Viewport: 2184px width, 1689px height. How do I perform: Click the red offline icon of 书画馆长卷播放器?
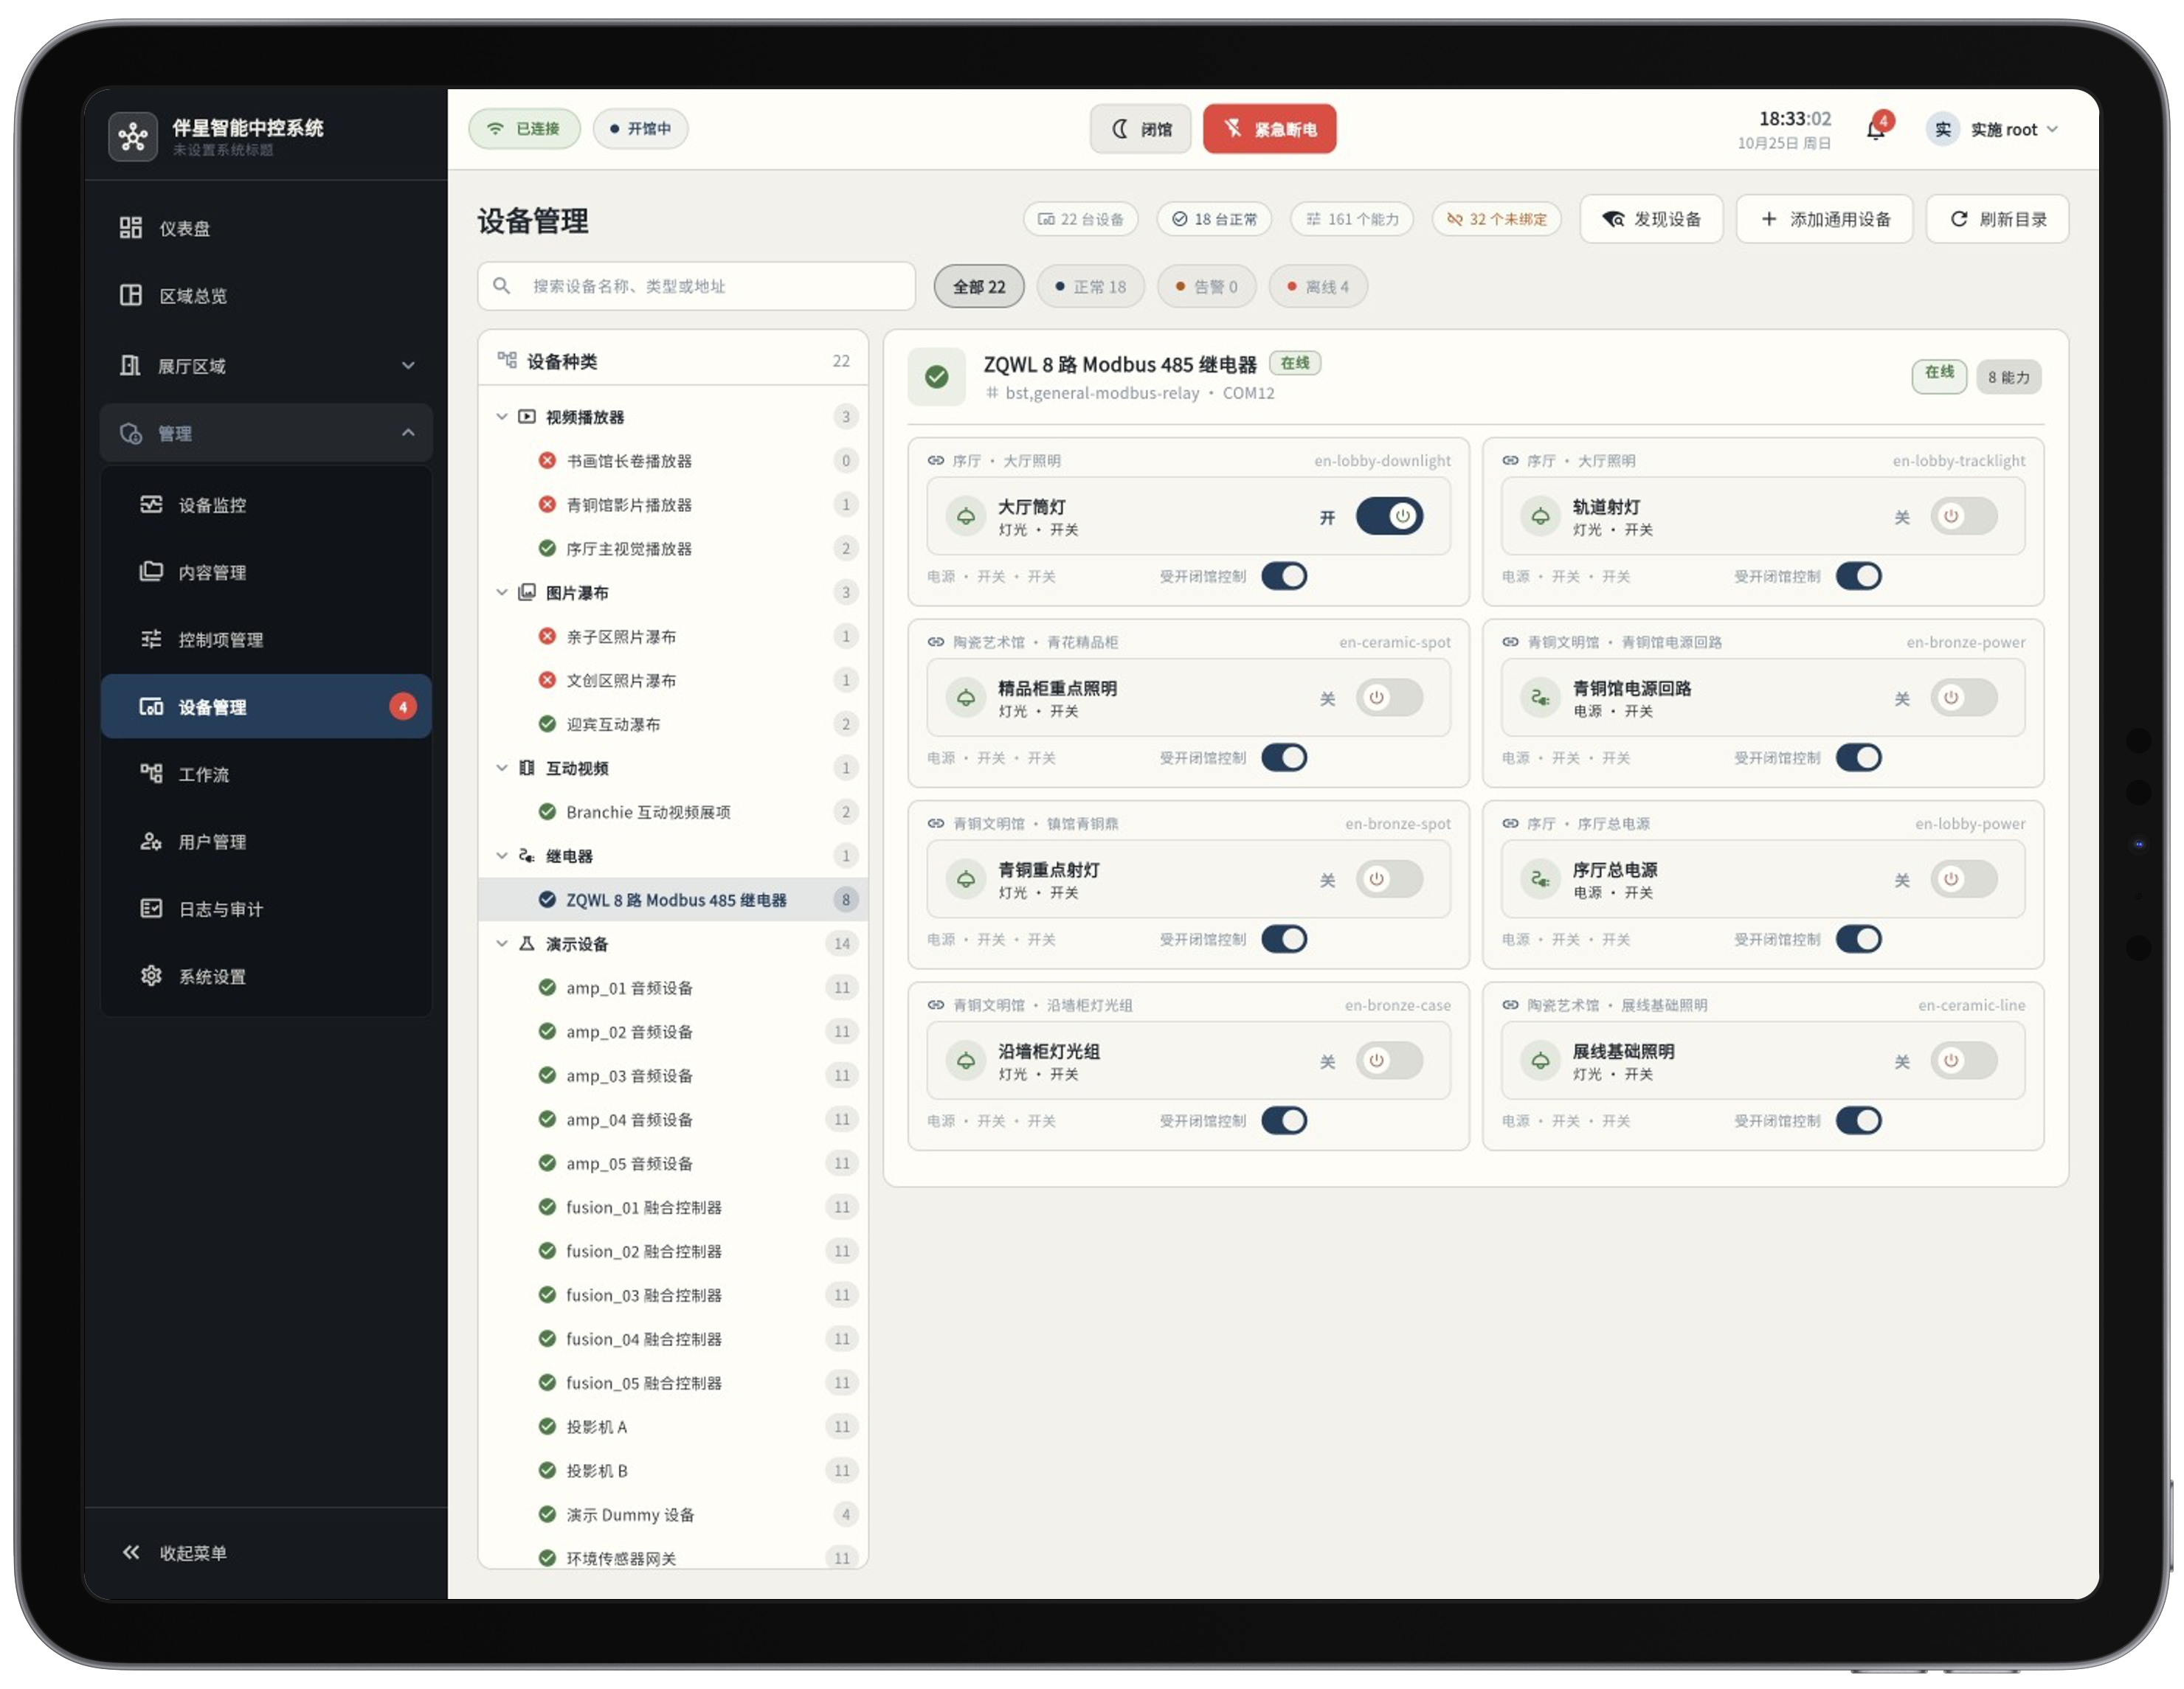pyautogui.click(x=547, y=461)
